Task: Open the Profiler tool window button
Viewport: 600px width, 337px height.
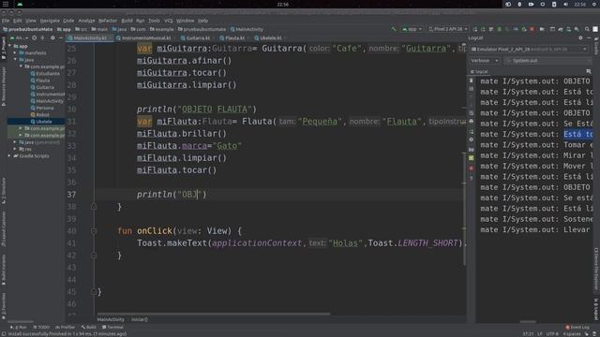Action: [x=65, y=327]
